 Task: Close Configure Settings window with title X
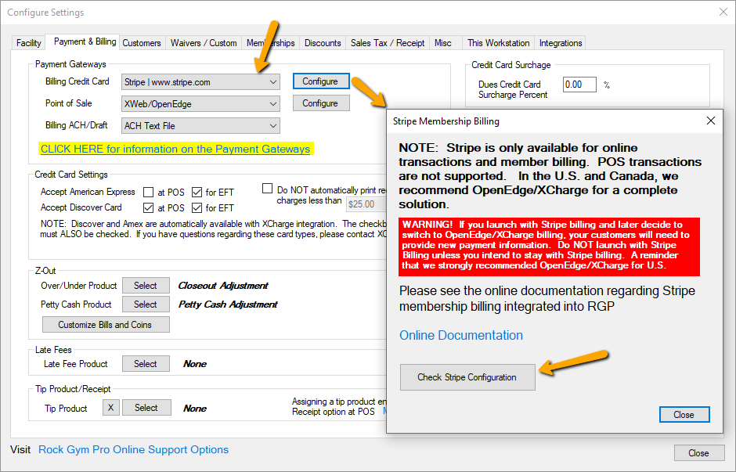(x=723, y=13)
